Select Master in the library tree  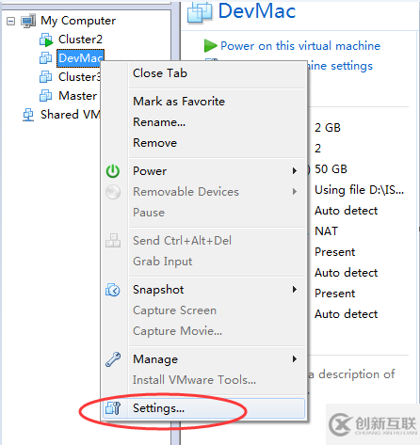point(78,96)
